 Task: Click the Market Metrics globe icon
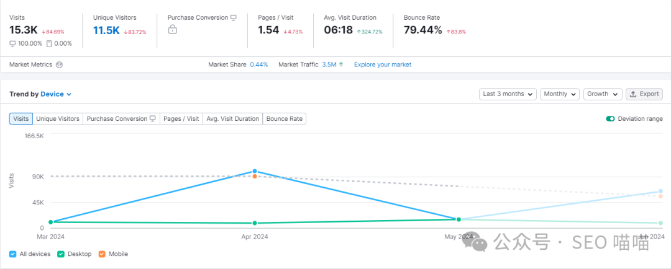59,64
